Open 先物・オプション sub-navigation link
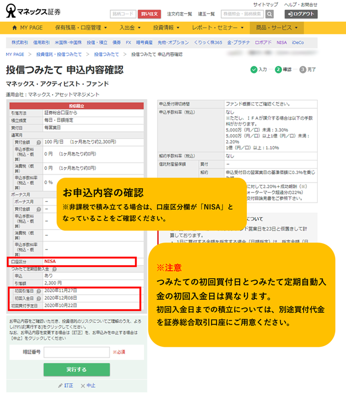Image resolution: width=346 pixels, height=398 pixels. click(x=173, y=42)
